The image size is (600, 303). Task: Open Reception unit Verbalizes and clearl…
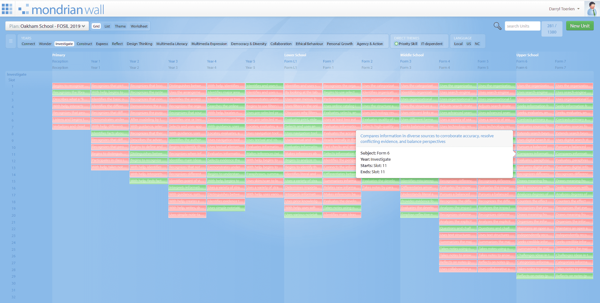[71, 126]
